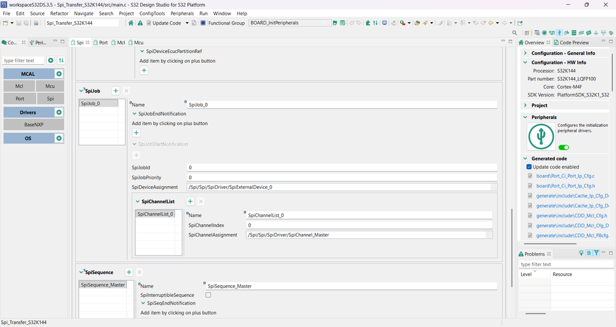Click the green Home icon in toolbar
This screenshot has width=616, height=327.
(x=131, y=23)
